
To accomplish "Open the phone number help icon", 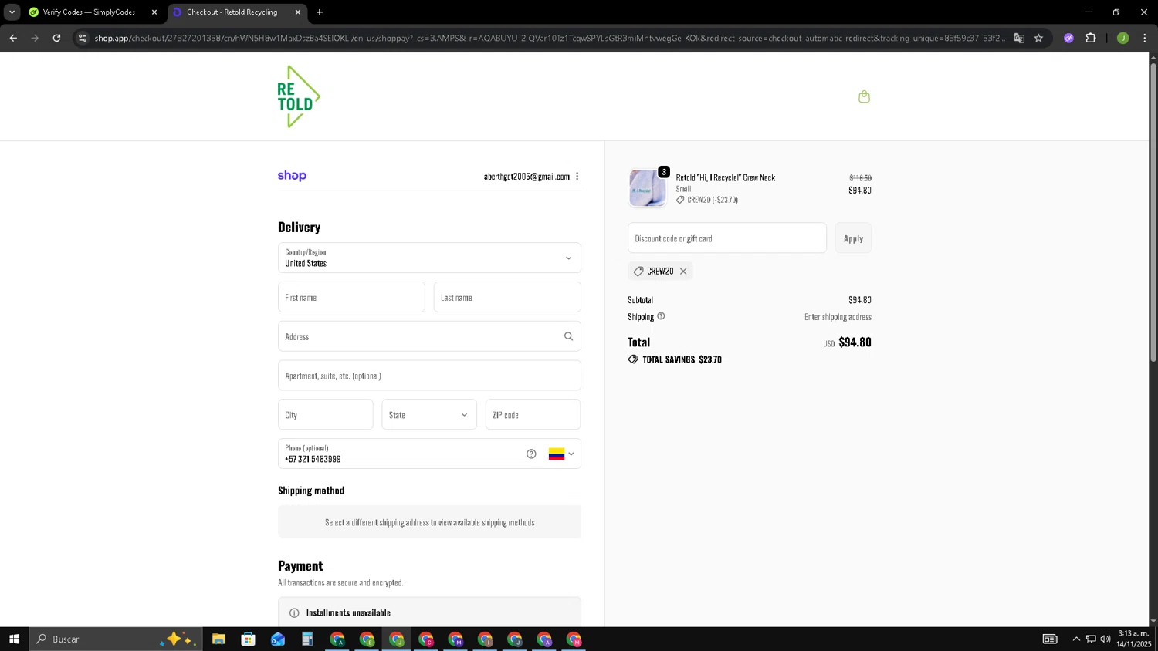I will 531,454.
